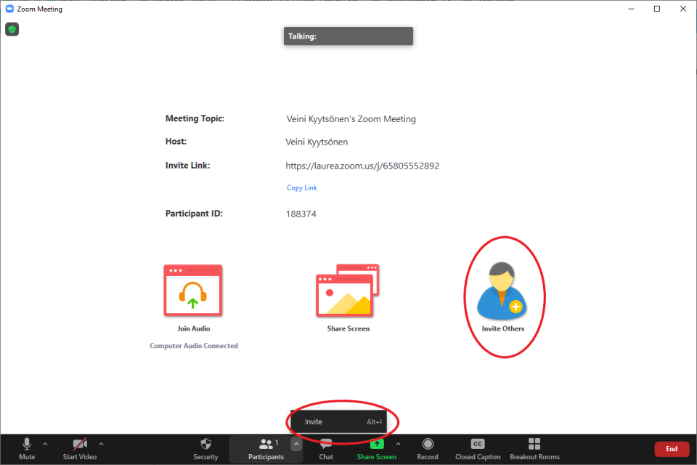Viewport: 697px width, 465px height.
Task: Click the Invite Others person icon
Action: 502,291
